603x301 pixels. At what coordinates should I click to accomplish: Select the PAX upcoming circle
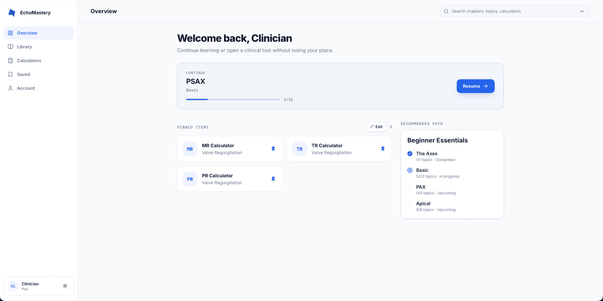point(410,187)
